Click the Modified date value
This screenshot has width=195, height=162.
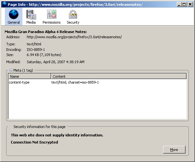(x=56, y=62)
